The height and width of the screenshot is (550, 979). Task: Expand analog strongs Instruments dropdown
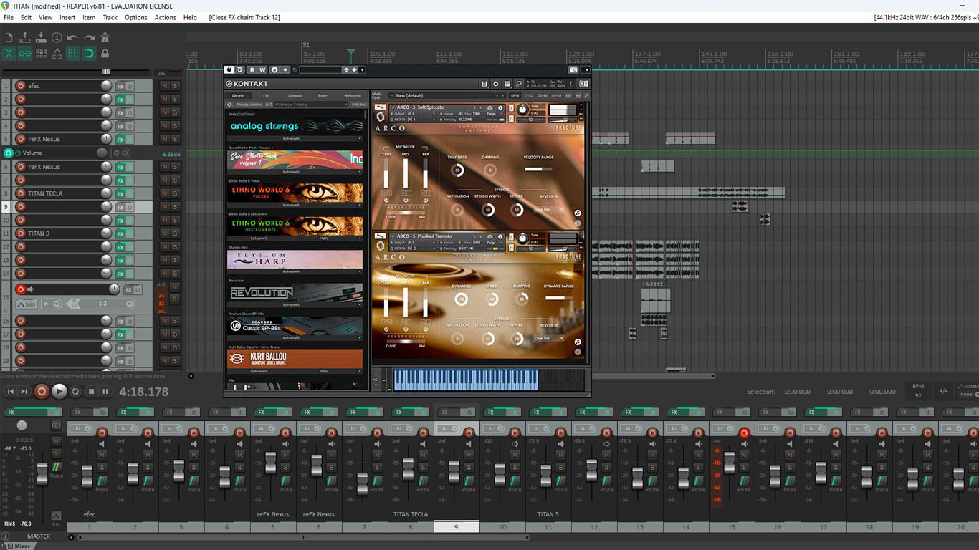[296, 139]
